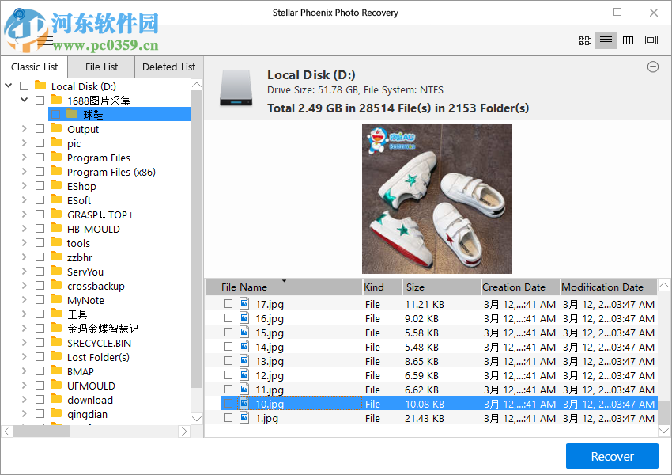Viewport: 672px width, 475px height.
Task: Click the back arrow icon
Action: 20,40
